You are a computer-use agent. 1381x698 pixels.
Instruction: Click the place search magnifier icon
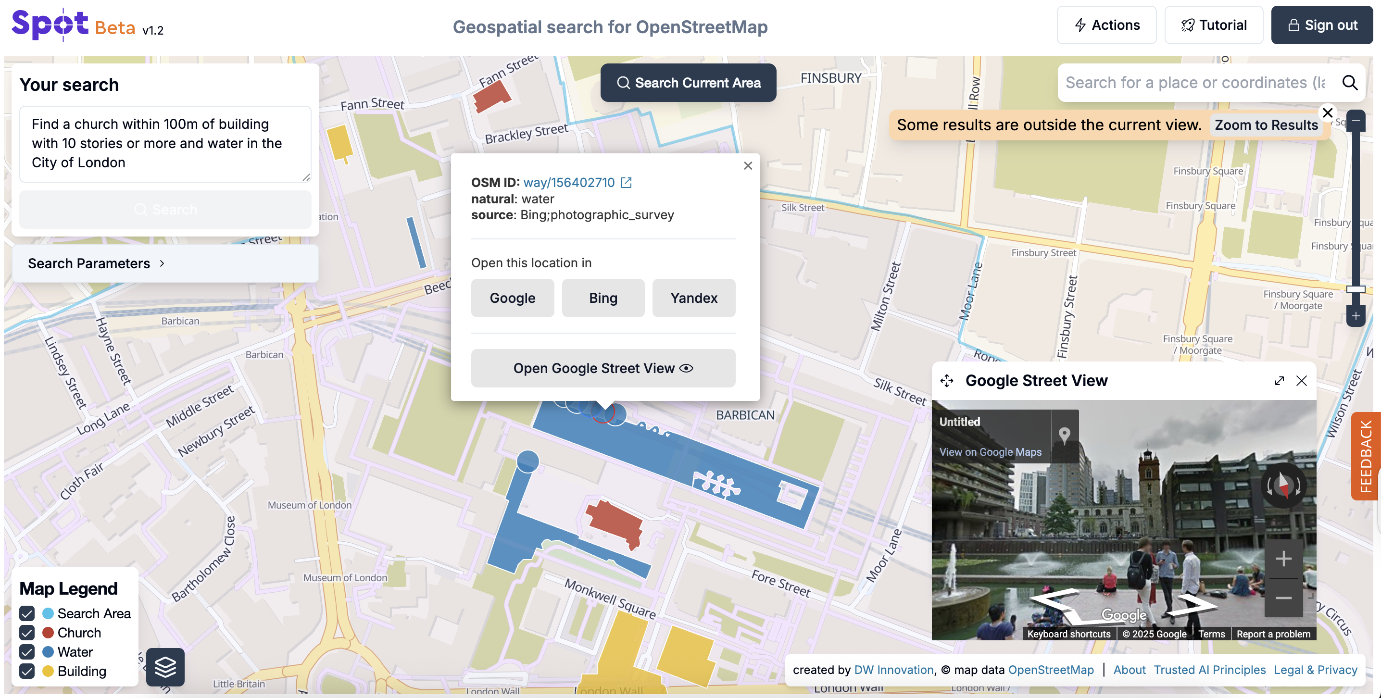click(x=1349, y=83)
